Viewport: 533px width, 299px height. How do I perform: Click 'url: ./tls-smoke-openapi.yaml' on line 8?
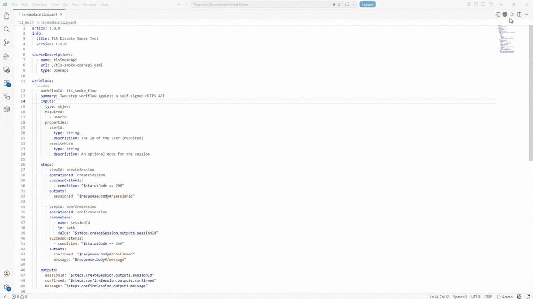71,65
